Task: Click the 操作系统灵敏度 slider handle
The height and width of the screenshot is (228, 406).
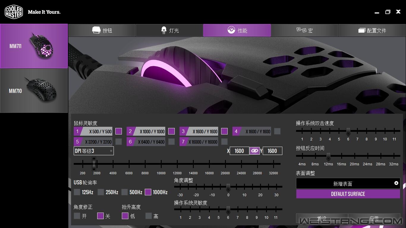Action: (228, 210)
